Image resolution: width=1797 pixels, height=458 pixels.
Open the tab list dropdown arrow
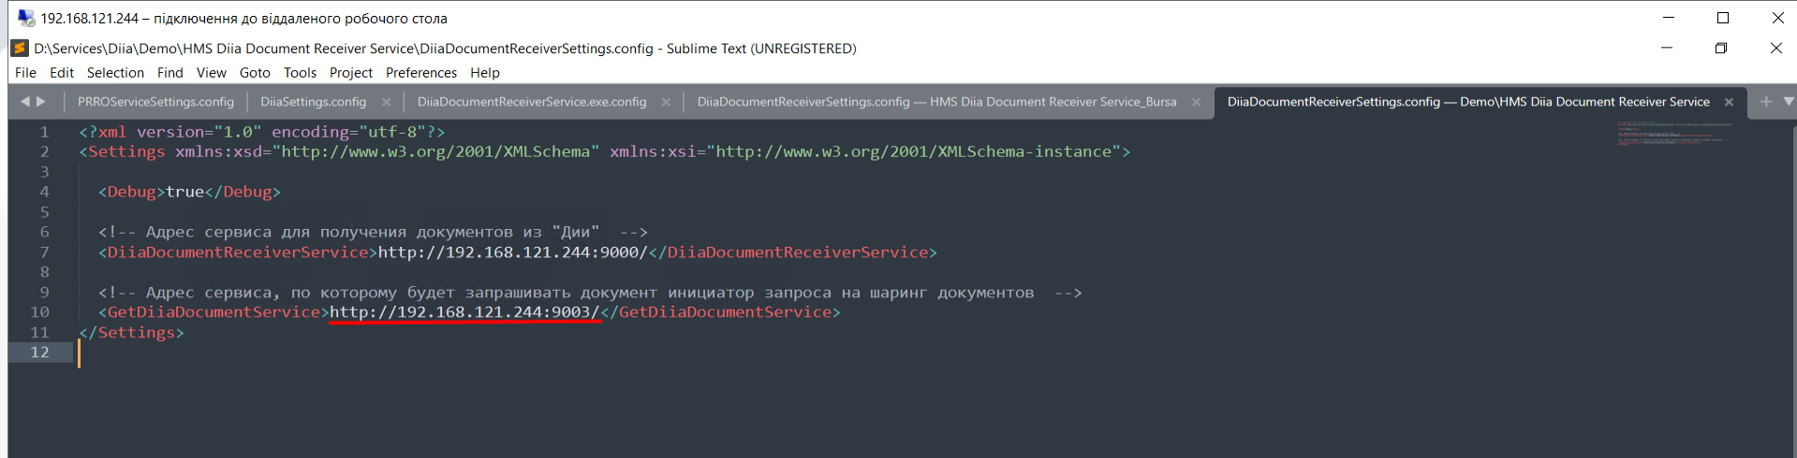point(1788,101)
